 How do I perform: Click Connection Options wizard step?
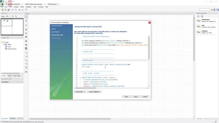point(57,26)
